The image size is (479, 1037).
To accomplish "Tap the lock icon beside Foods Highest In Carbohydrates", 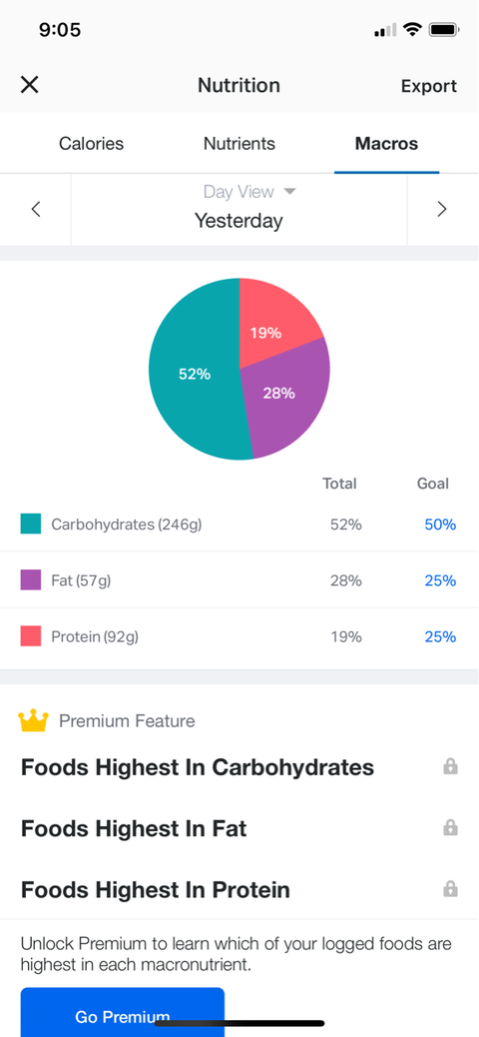I will 451,766.
